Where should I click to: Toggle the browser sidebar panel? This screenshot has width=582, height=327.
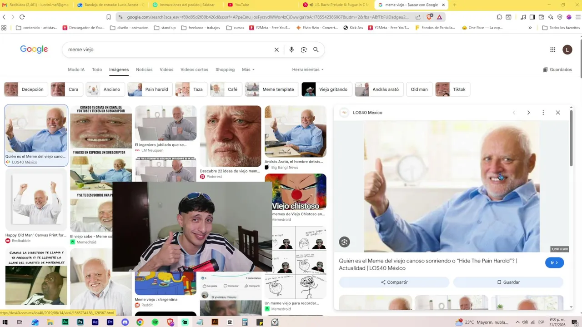point(532,17)
